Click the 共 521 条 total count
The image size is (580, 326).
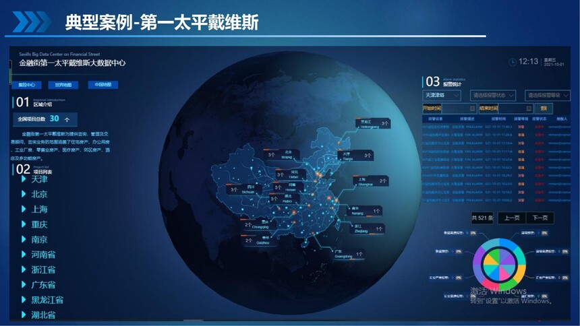coord(482,218)
